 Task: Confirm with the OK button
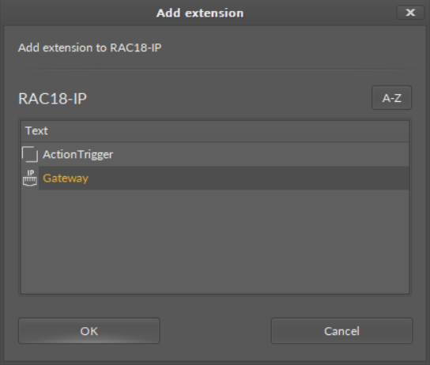pyautogui.click(x=89, y=331)
